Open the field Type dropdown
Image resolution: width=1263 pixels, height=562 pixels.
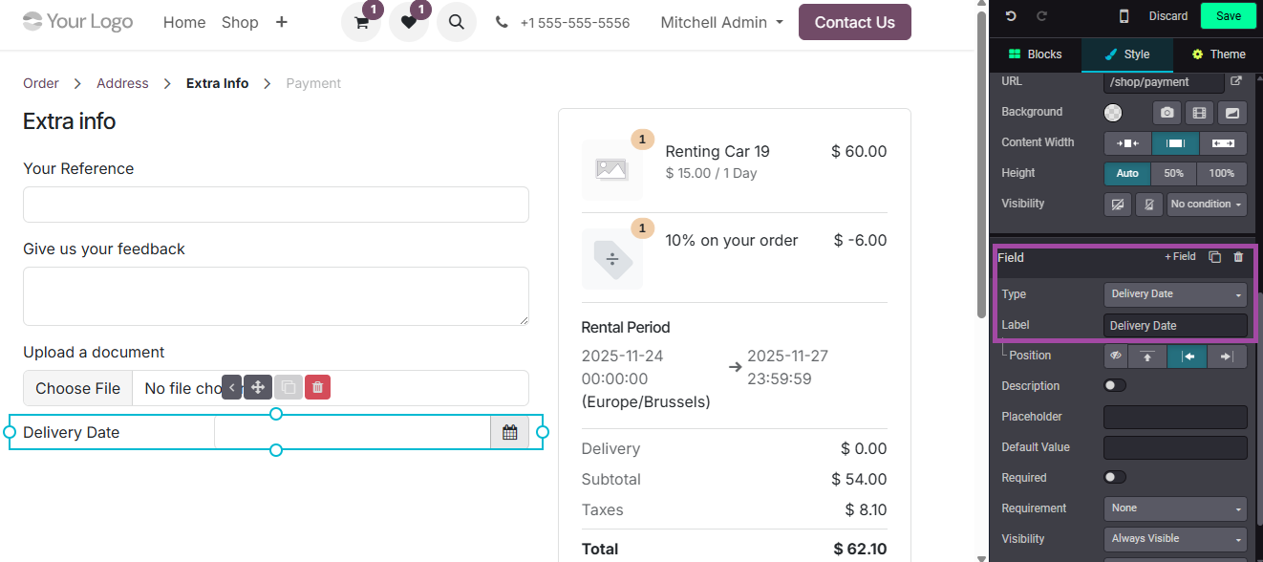1175,294
